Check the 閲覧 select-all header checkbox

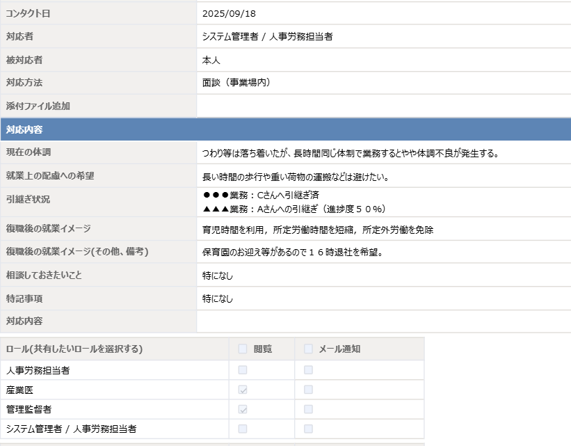[241, 349]
